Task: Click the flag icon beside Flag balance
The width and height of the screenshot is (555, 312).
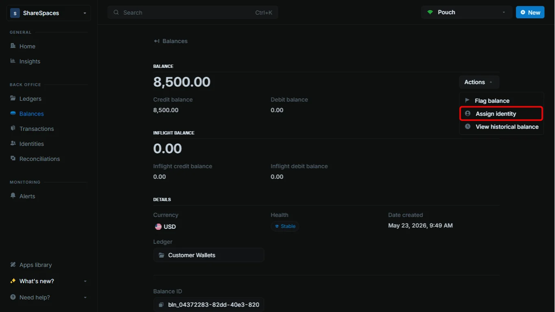Action: pos(467,100)
